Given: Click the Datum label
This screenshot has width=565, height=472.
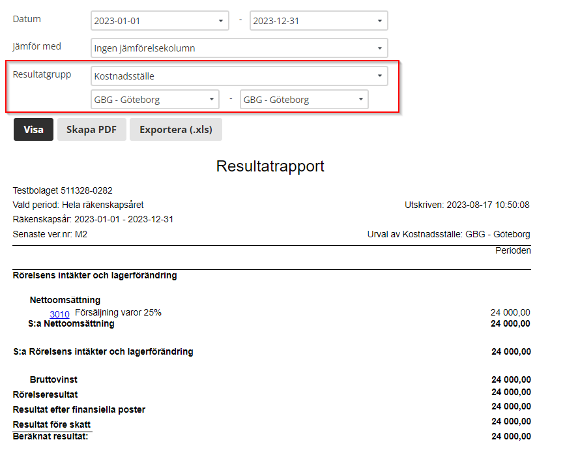Looking at the screenshot, I should [27, 19].
